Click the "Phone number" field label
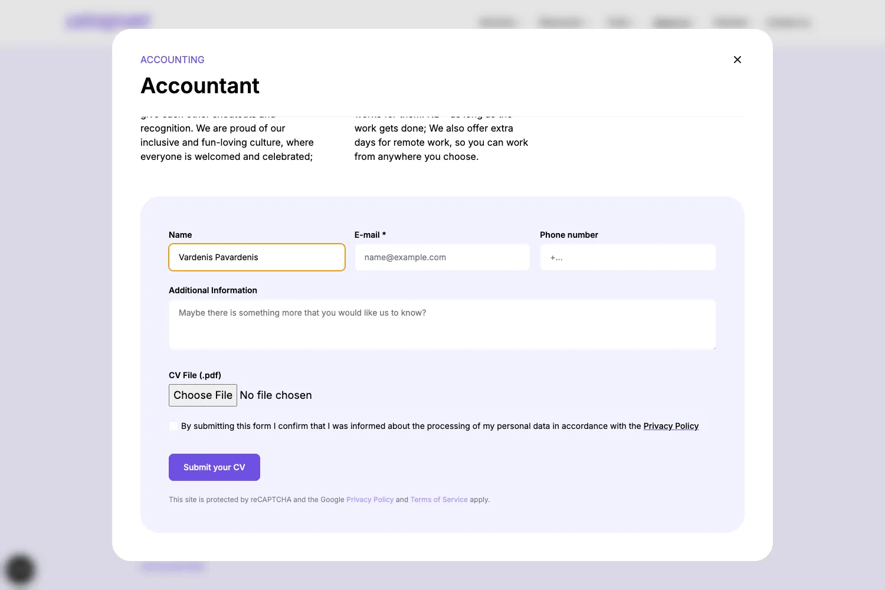Image resolution: width=885 pixels, height=590 pixels. pos(569,235)
